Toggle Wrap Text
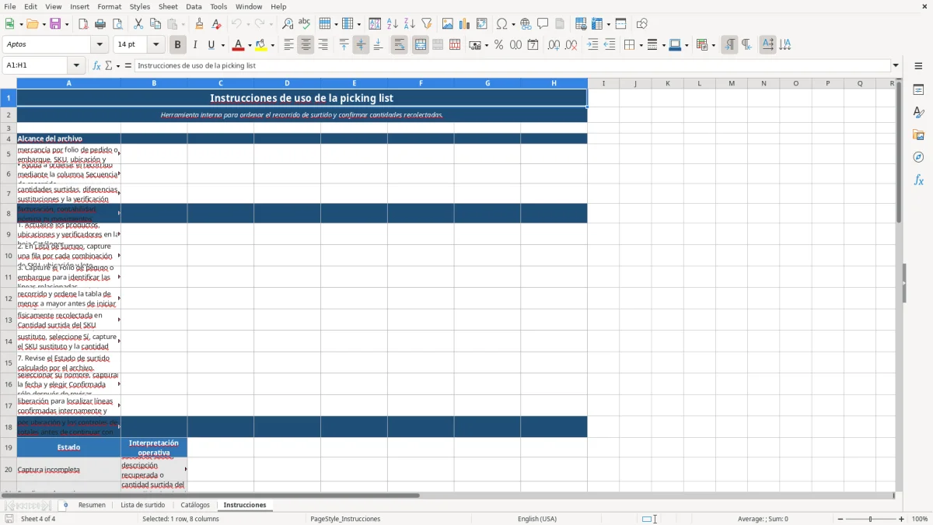933x525 pixels. (399, 45)
